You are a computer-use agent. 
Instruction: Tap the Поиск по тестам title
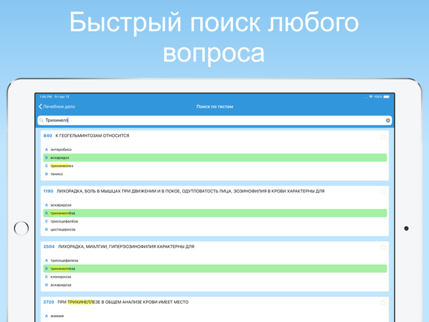point(215,107)
